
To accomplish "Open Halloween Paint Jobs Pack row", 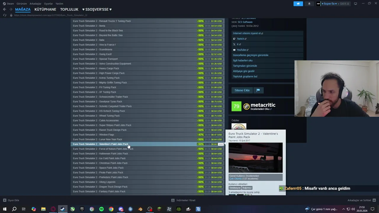I will click(147, 154).
